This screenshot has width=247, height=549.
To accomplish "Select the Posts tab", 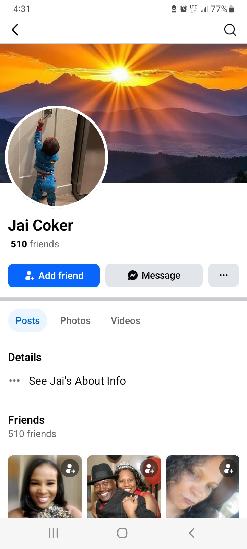I will pos(27,320).
